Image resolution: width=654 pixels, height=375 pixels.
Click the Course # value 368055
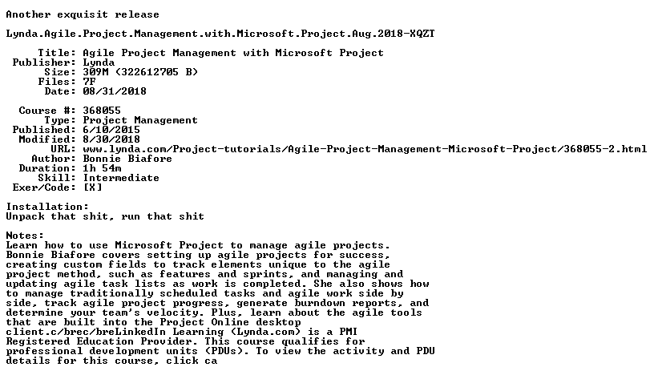[102, 111]
